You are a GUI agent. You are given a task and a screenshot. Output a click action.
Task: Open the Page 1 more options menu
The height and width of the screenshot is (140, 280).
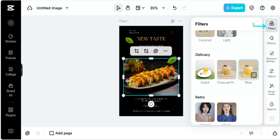180,21
